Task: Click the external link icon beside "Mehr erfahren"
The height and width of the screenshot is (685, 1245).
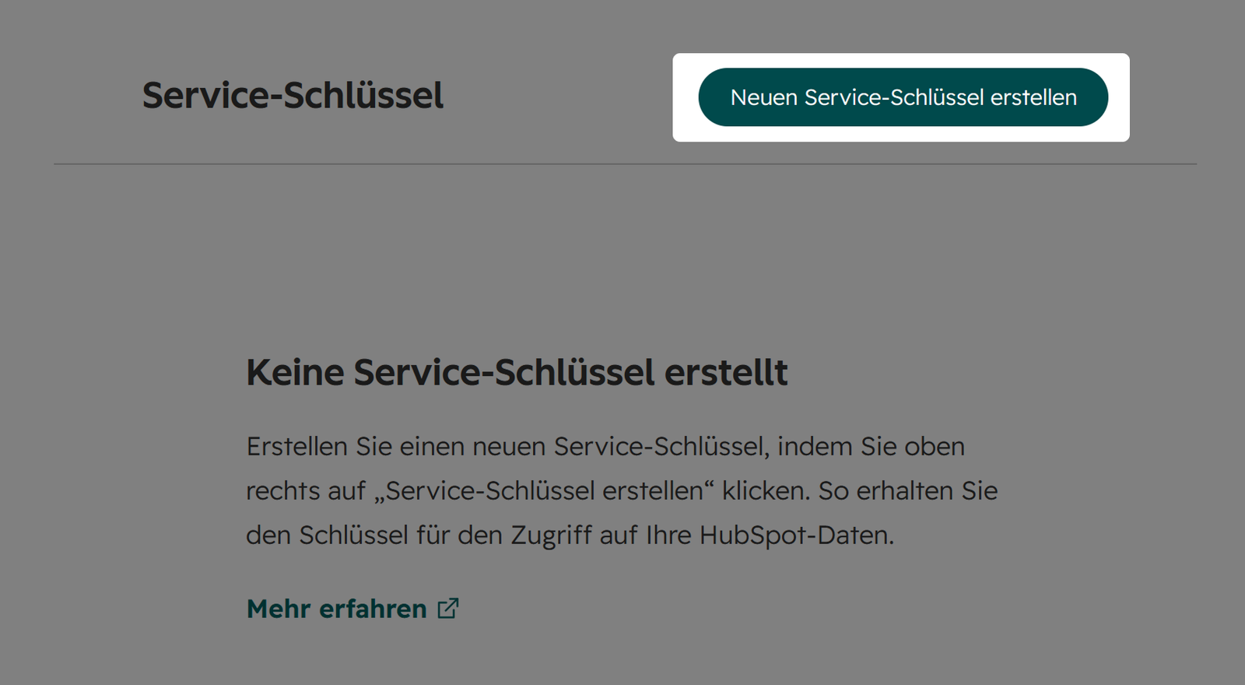Action: point(448,608)
